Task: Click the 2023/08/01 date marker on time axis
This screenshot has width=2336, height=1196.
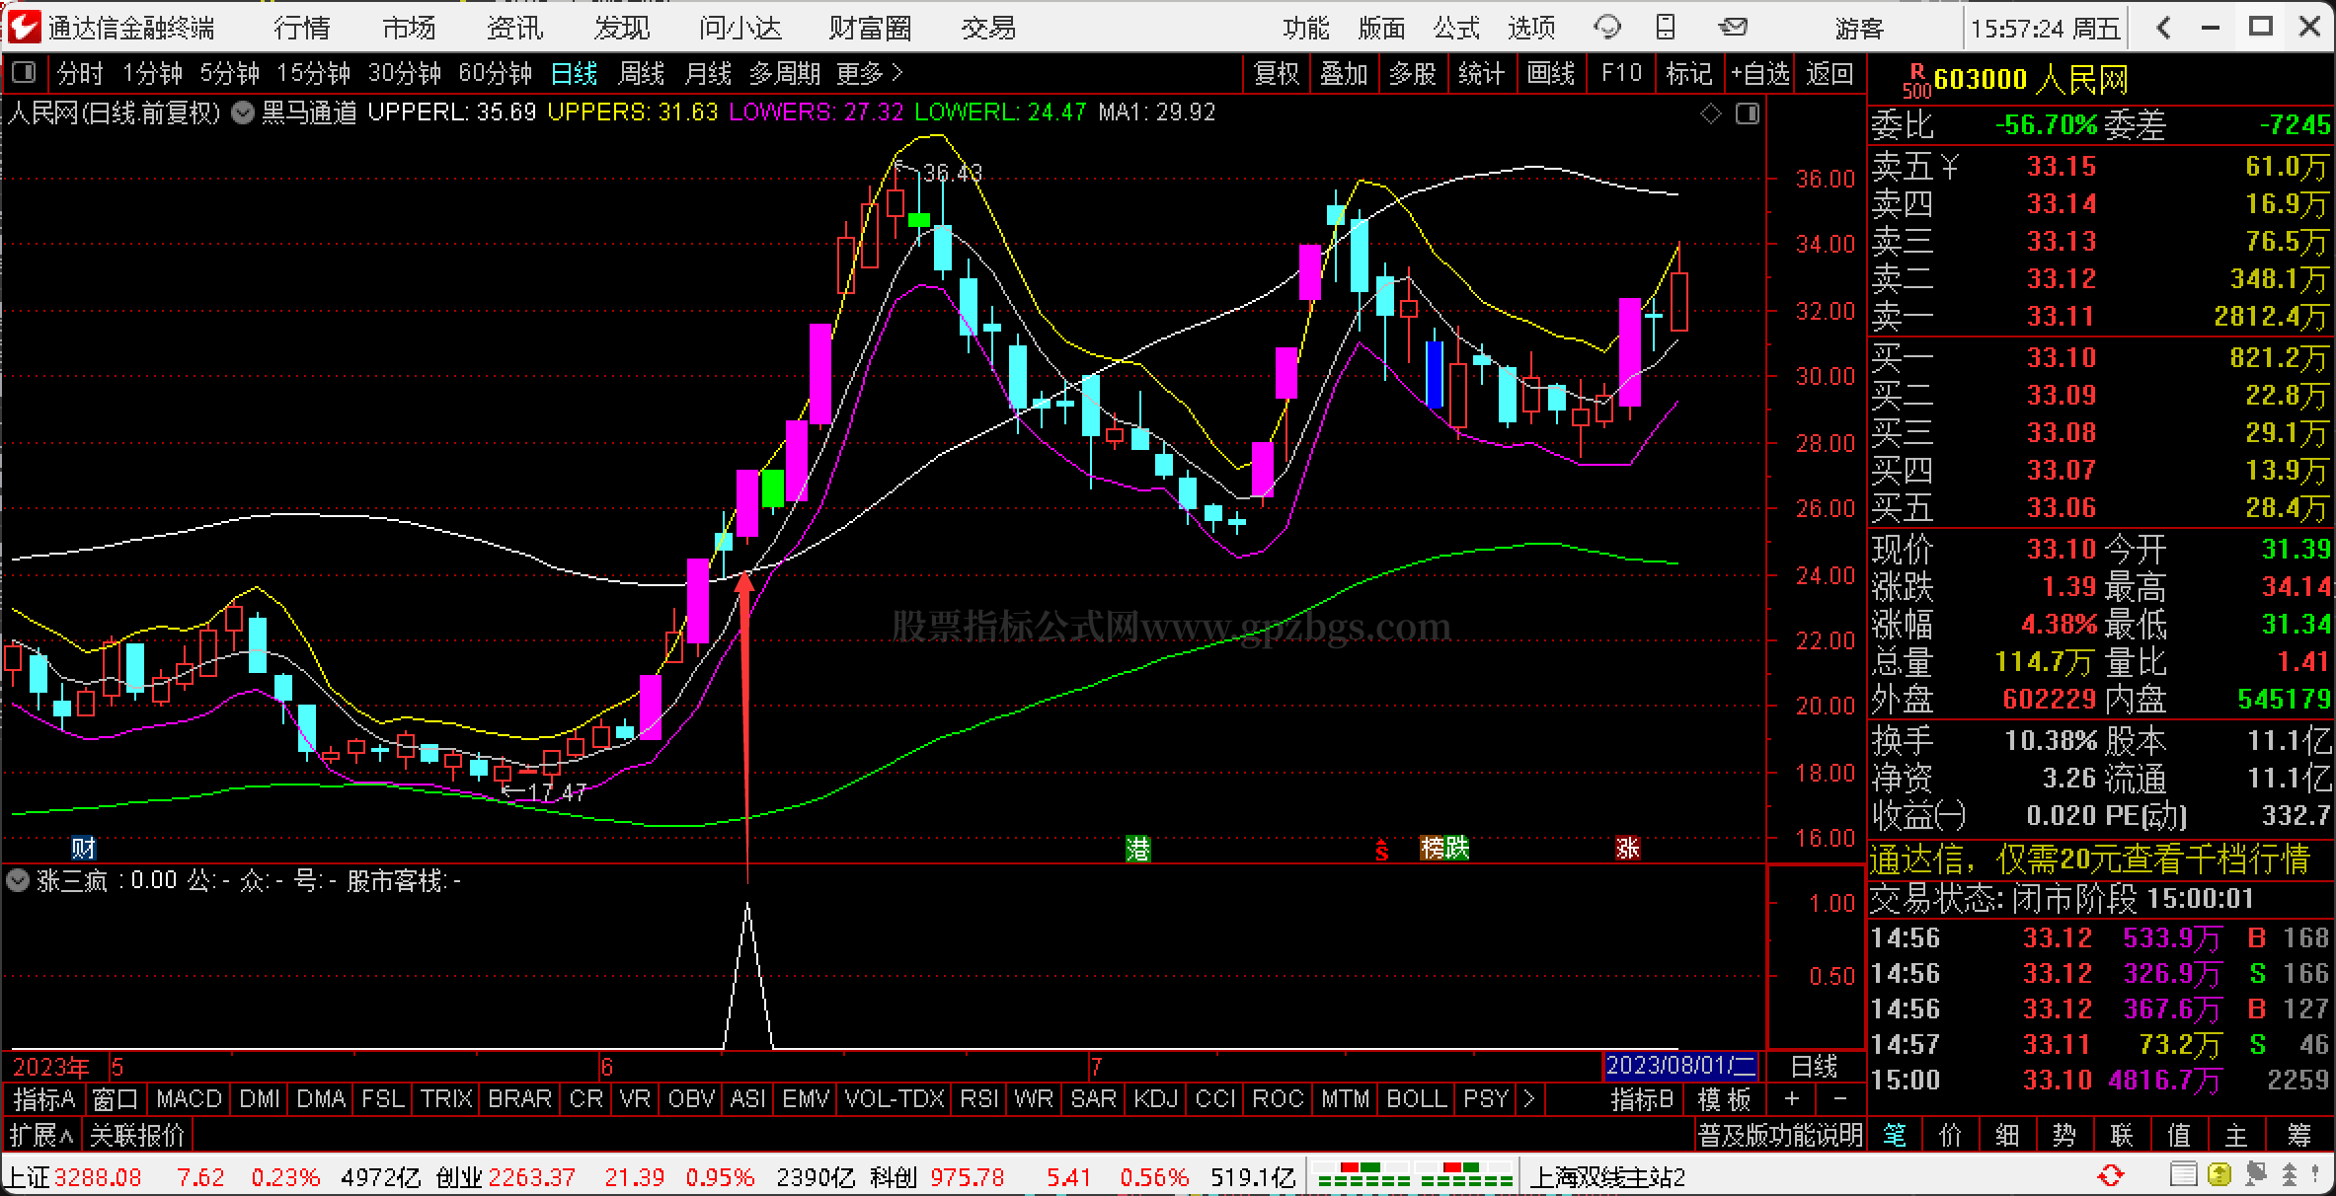Action: [x=1680, y=1066]
